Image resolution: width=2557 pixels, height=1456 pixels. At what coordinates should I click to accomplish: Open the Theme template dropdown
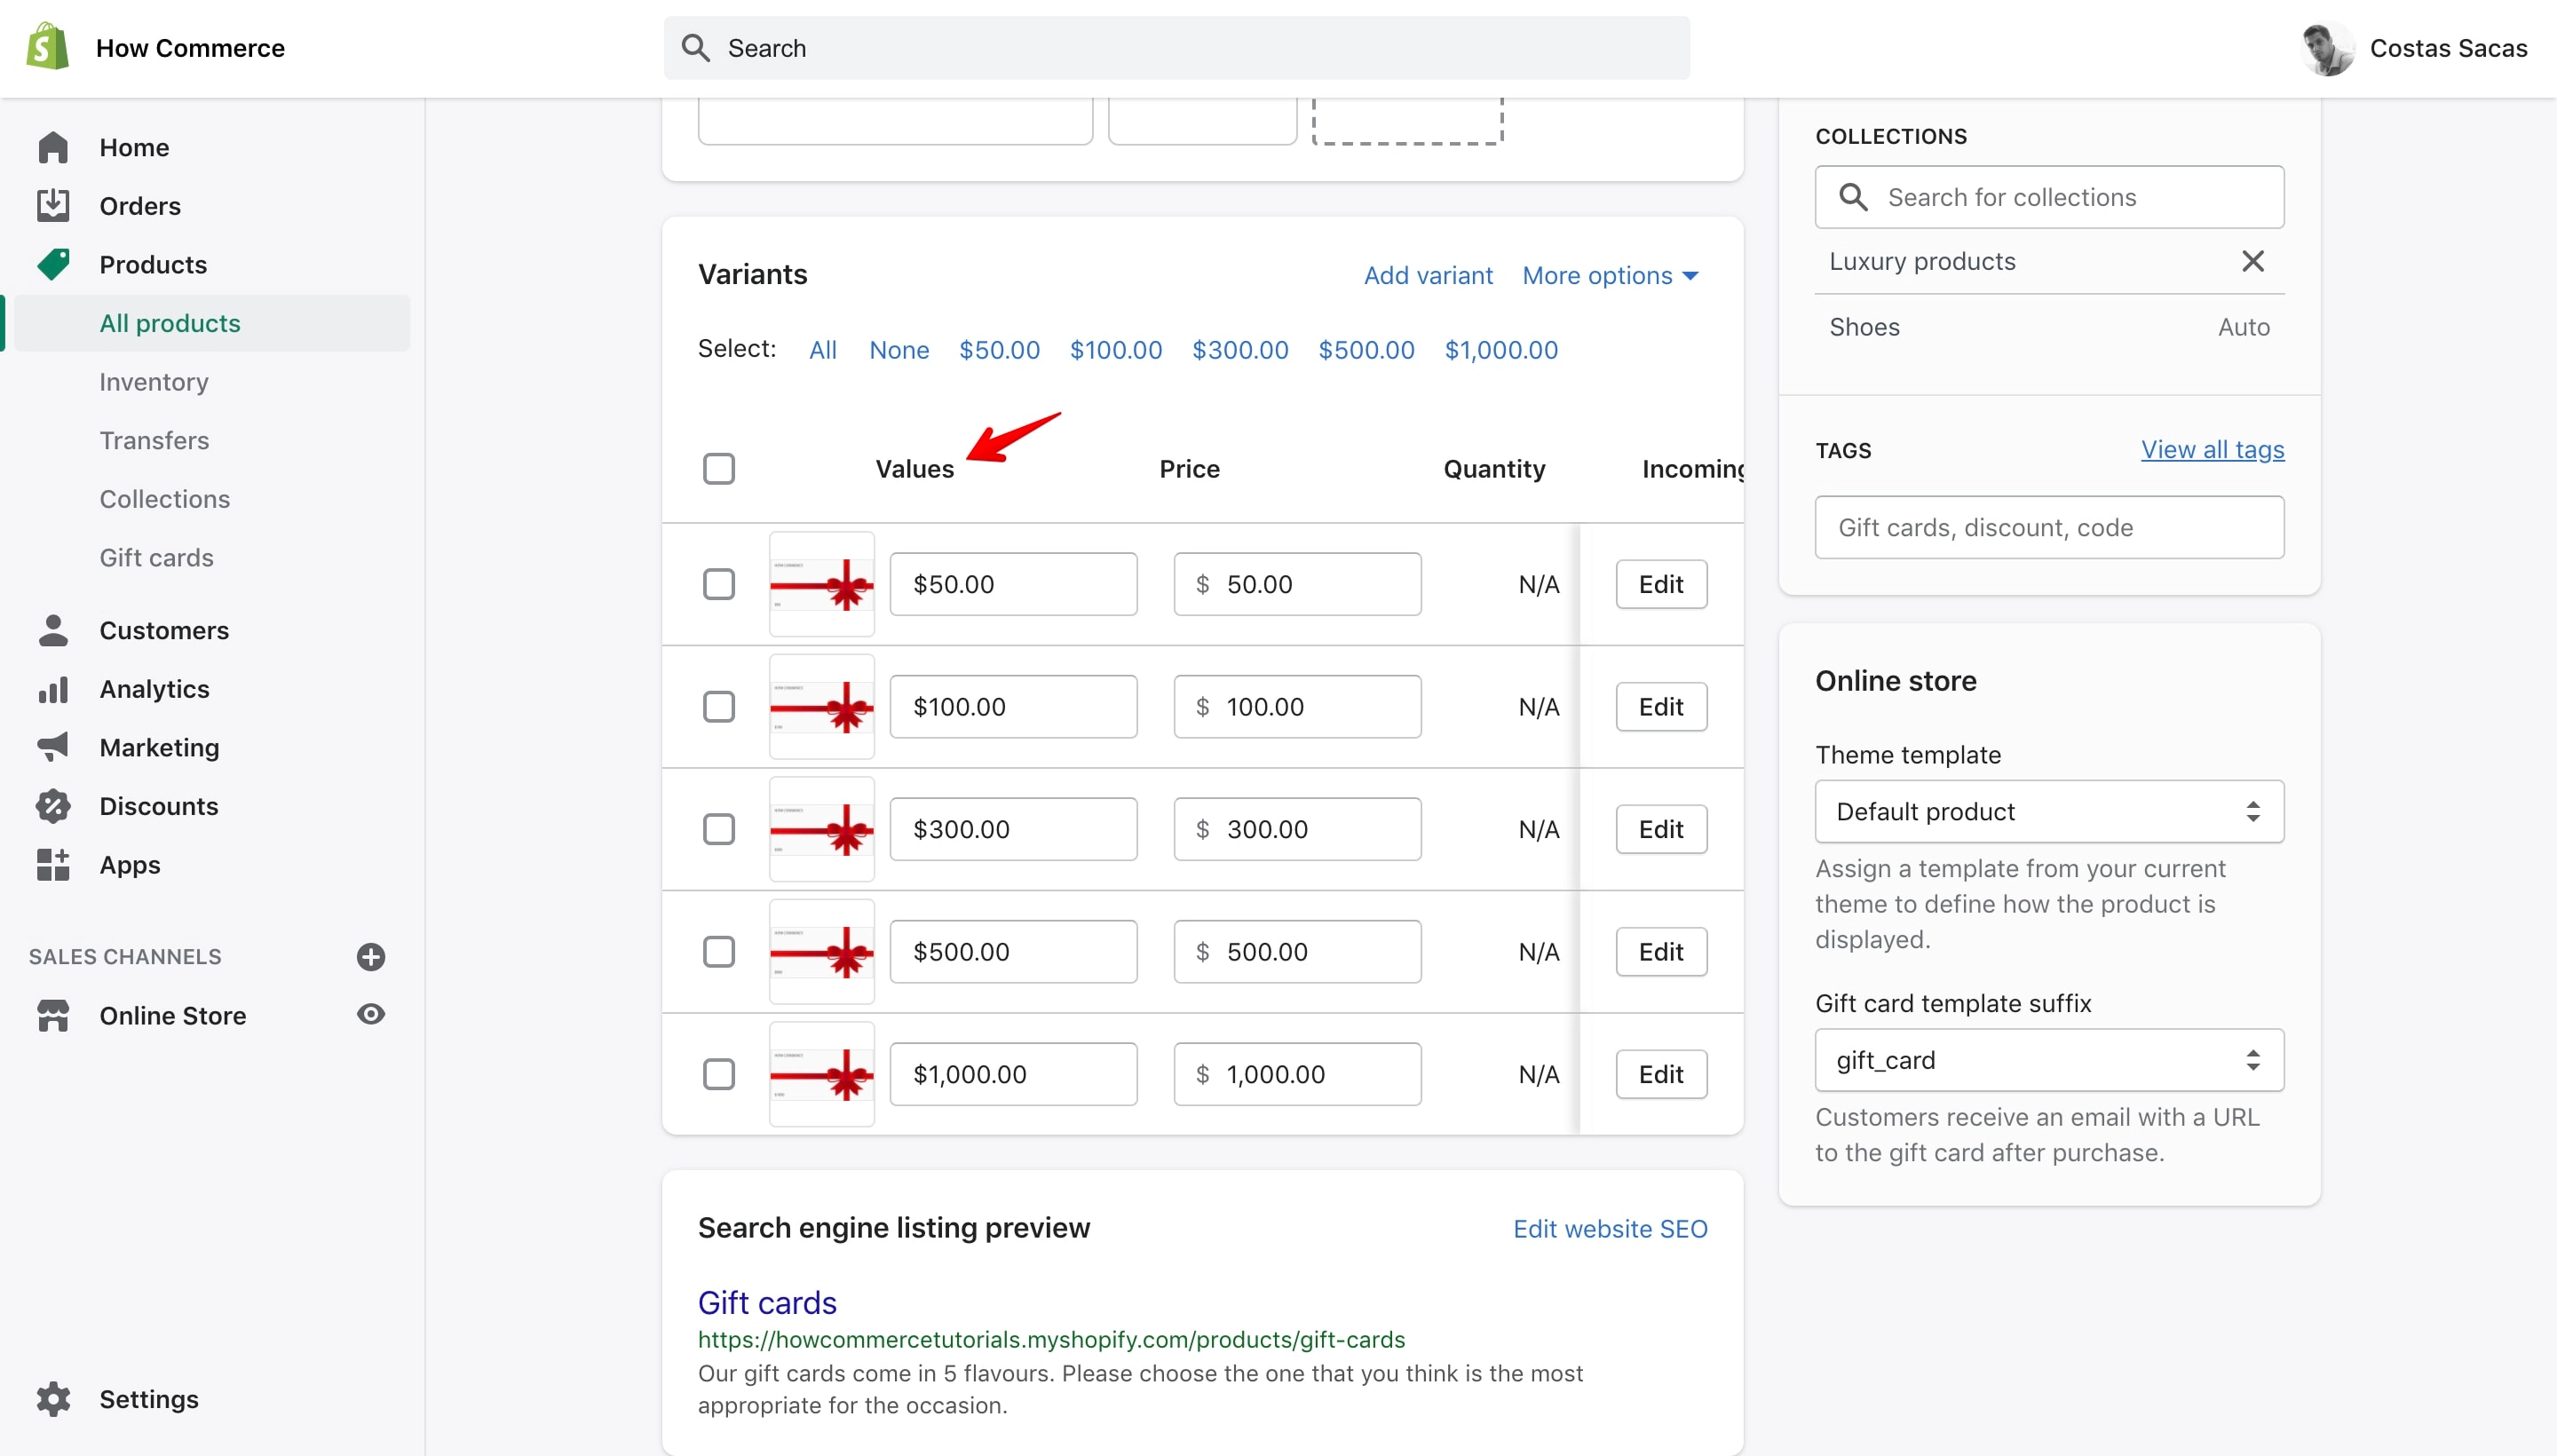pos(2049,811)
